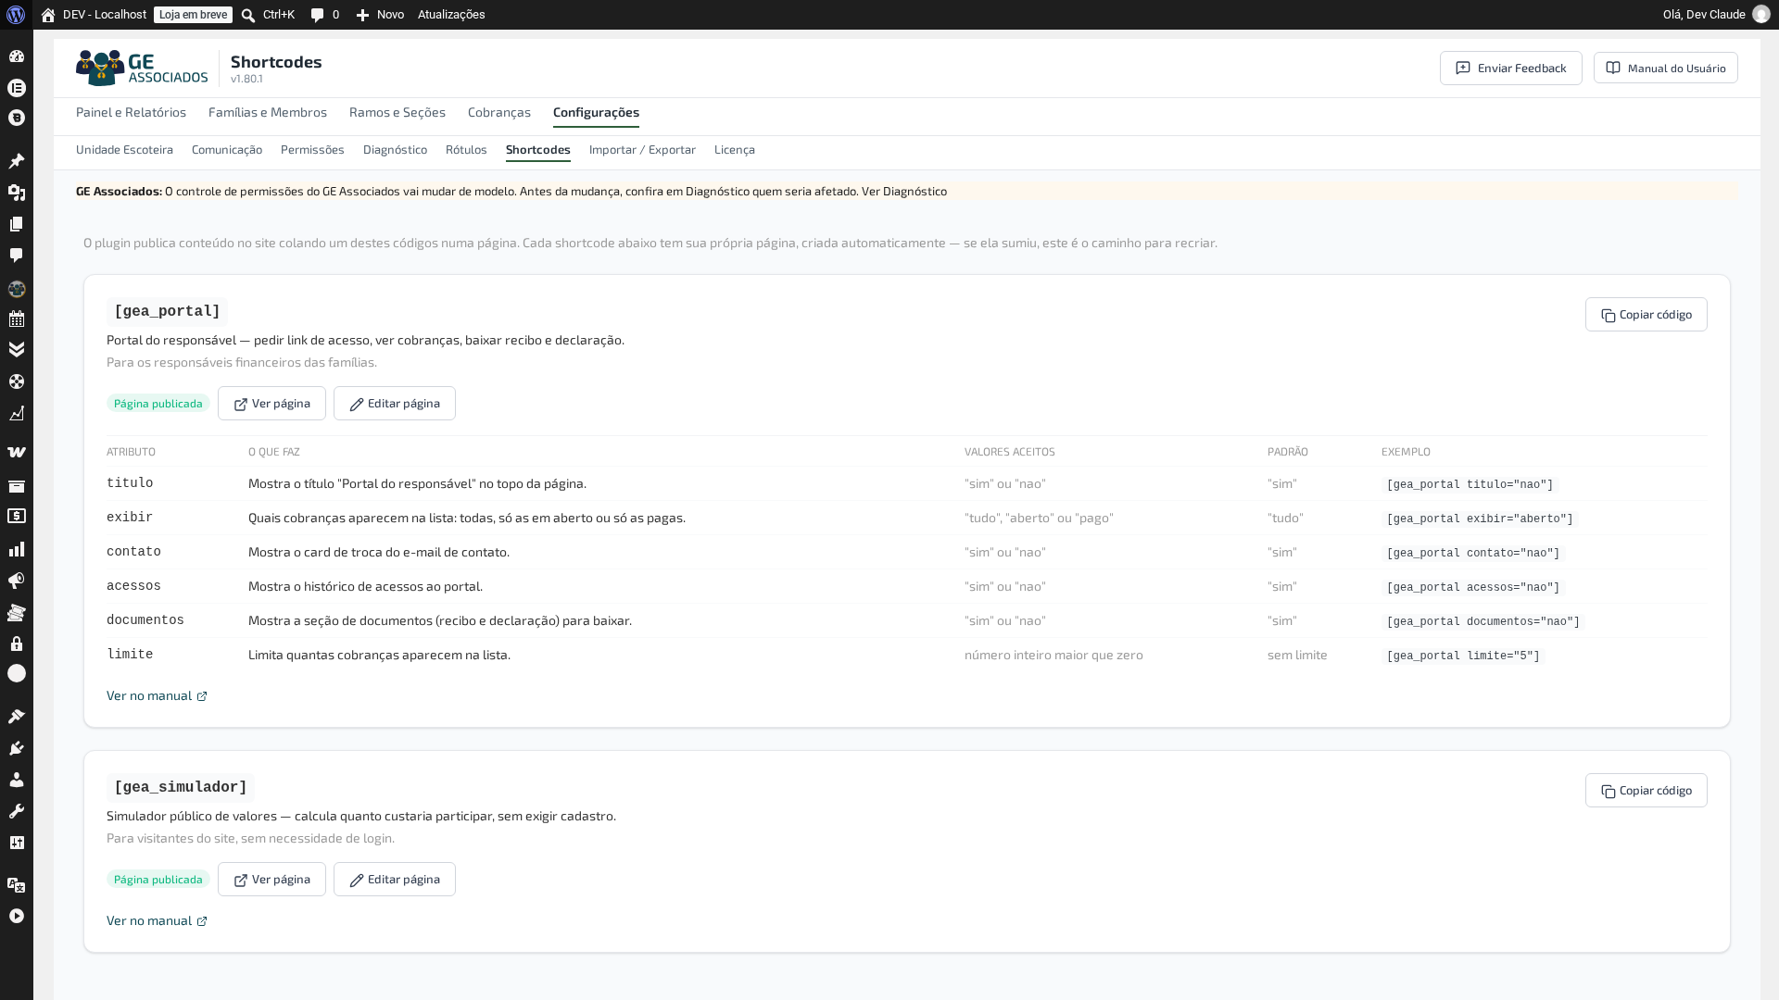Open Users via the person sidebar icon

tap(17, 780)
